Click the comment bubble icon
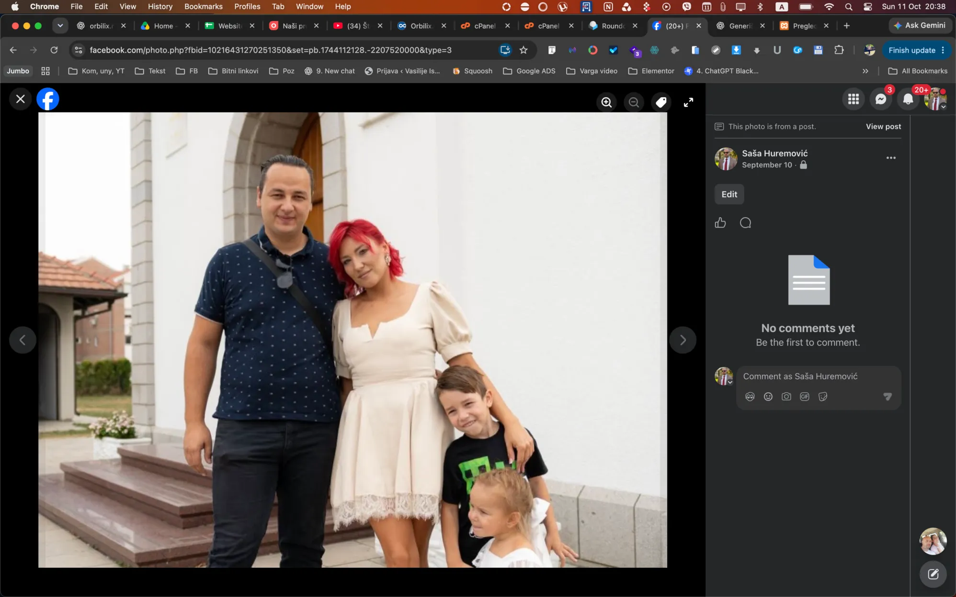The image size is (956, 597). coord(745,222)
